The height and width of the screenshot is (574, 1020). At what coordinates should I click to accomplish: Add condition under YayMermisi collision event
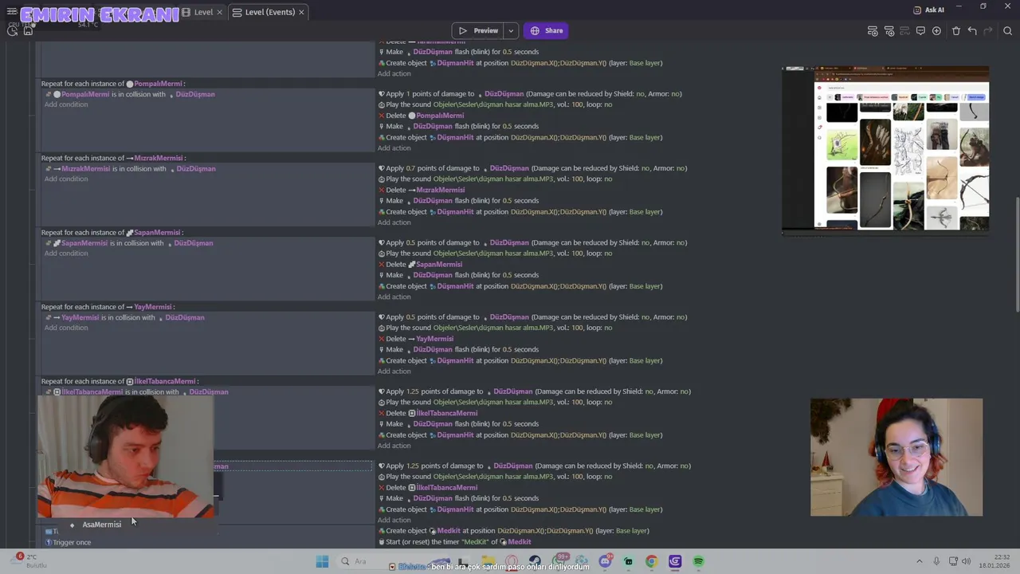tap(66, 328)
